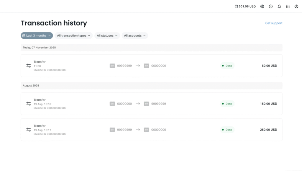The height and width of the screenshot is (171, 302).
Task: Expand the Last 3 months date filter
Action: (x=37, y=36)
